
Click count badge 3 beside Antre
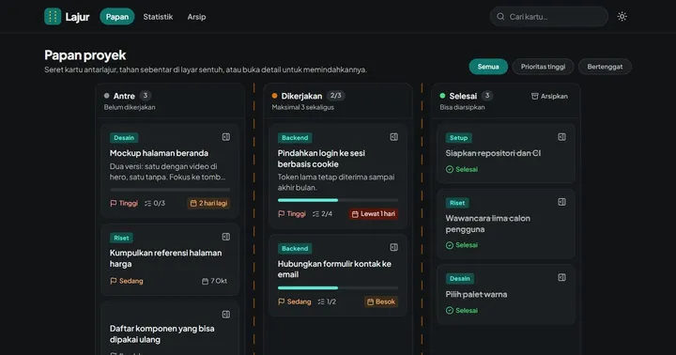(146, 96)
